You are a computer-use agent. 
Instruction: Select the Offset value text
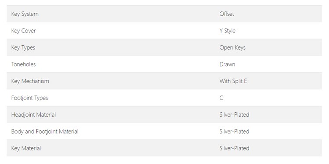pyautogui.click(x=227, y=14)
